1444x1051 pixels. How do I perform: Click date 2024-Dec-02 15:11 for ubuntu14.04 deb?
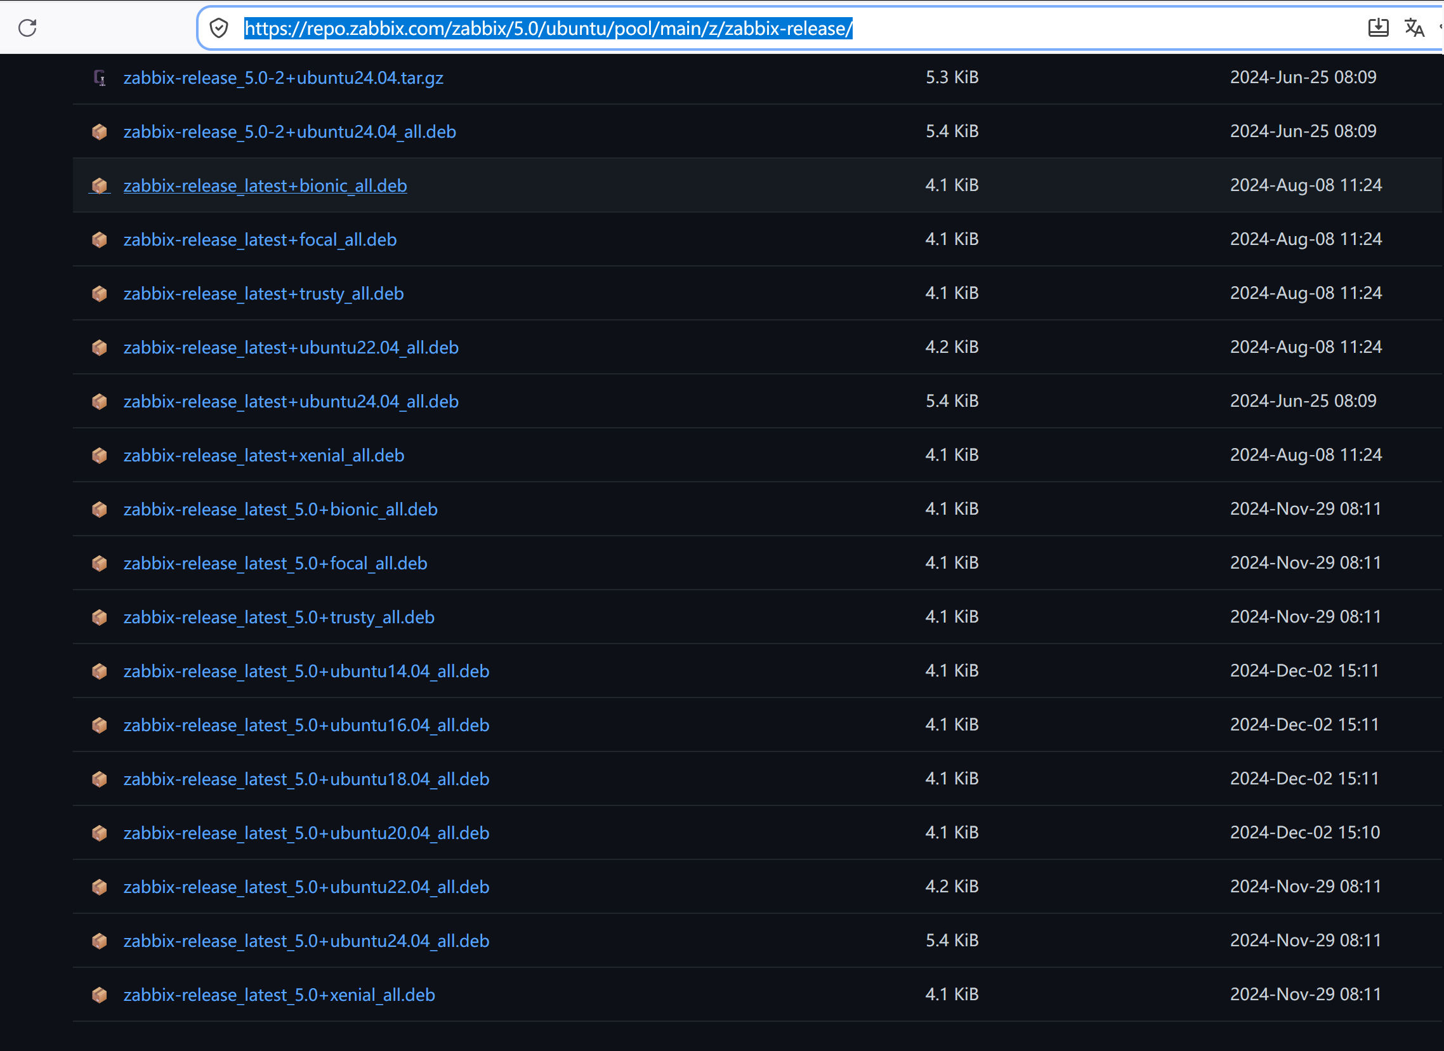(1304, 671)
